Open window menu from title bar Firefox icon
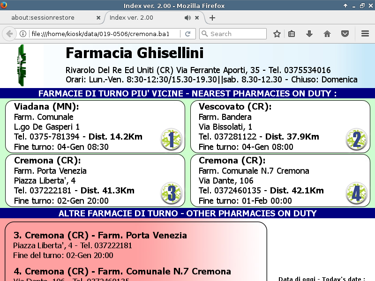 click(x=4, y=6)
